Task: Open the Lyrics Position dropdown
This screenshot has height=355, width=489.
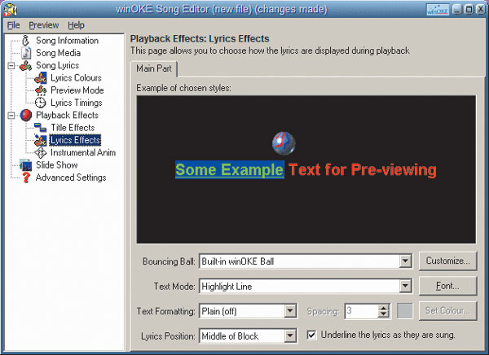Action: [289, 335]
